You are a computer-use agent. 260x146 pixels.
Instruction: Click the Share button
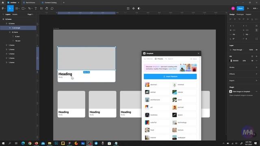(x=240, y=9)
